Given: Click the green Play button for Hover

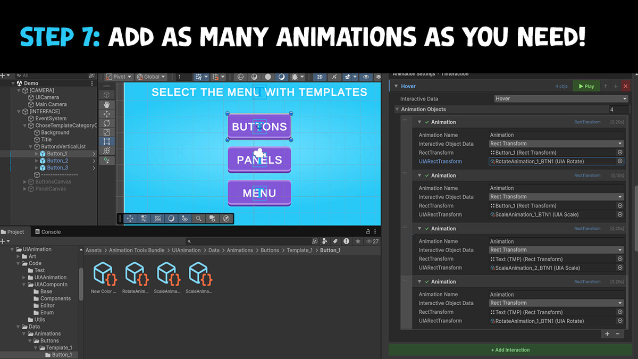Looking at the screenshot, I should point(586,86).
